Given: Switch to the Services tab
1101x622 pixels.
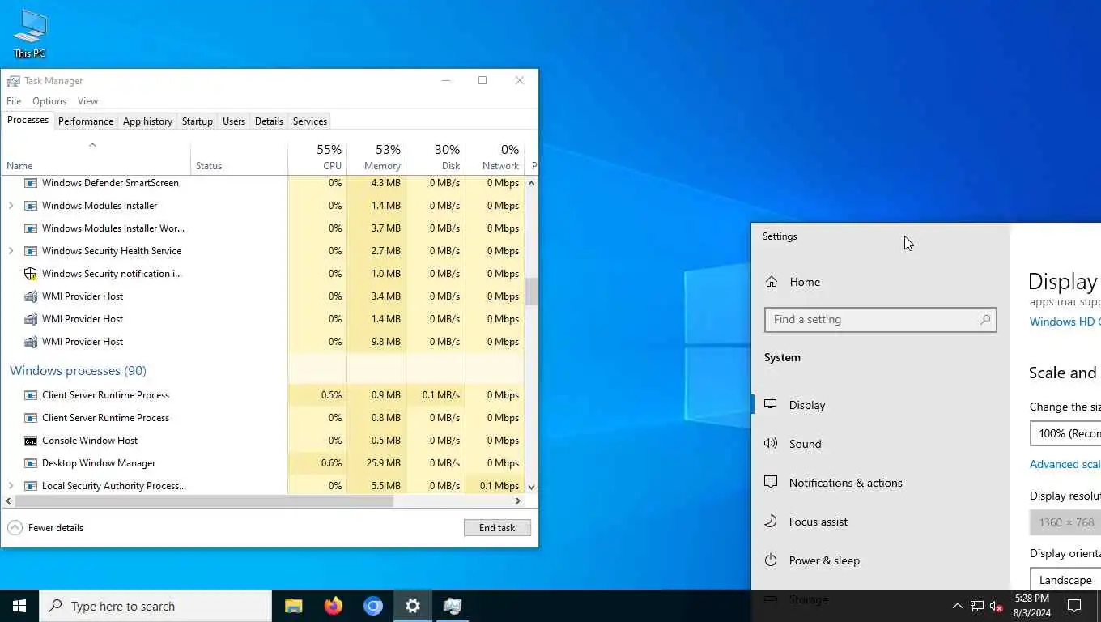Looking at the screenshot, I should [310, 121].
